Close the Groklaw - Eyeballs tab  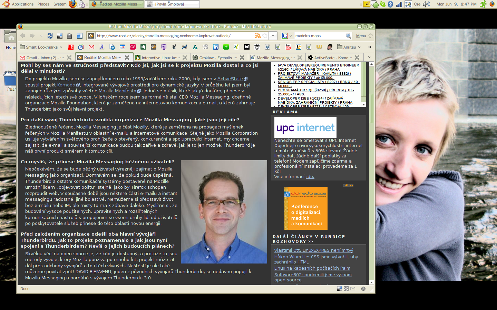pos(242,58)
